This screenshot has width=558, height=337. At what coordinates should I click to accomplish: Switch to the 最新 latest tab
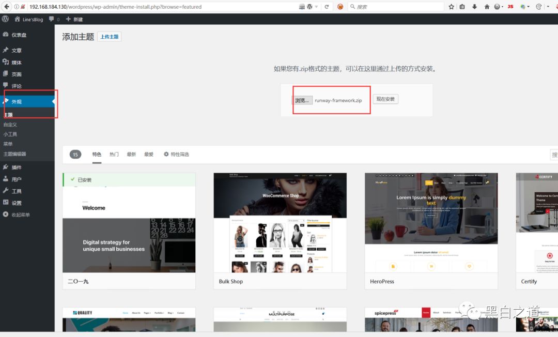(131, 154)
